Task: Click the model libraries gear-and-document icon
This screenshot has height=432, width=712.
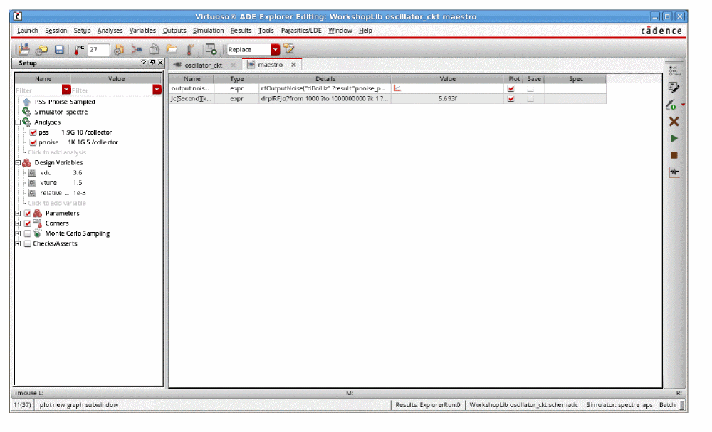Action: [x=119, y=49]
